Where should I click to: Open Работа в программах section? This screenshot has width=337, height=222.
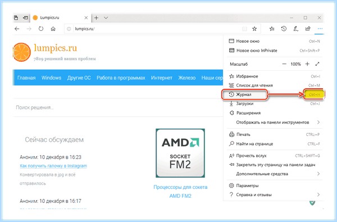[x=121, y=78]
